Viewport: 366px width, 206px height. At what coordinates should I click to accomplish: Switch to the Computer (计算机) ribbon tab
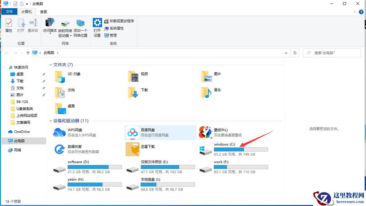point(26,12)
